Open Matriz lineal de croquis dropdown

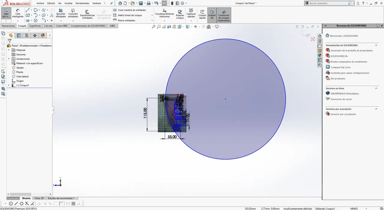tap(152, 15)
